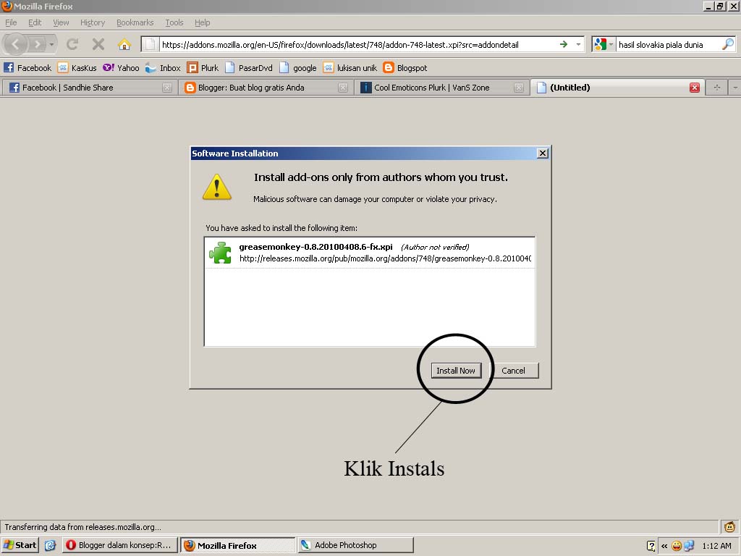Open the Inbox bookmark

(163, 67)
